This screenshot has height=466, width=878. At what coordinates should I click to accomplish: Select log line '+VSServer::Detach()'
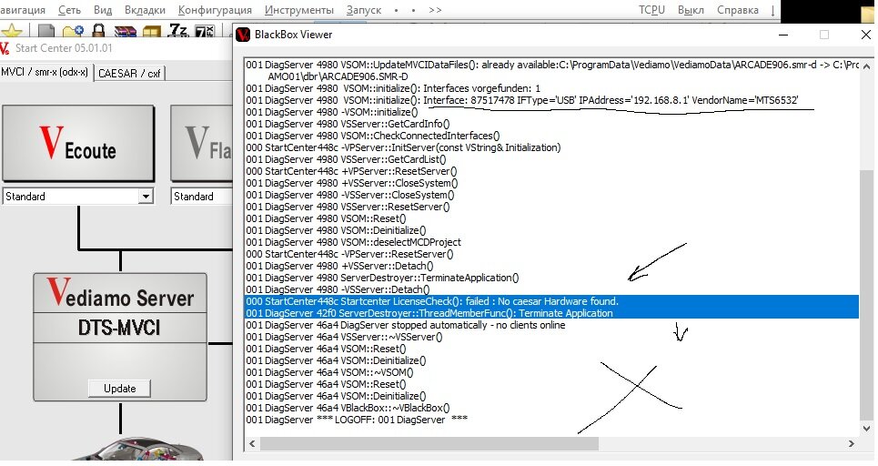pos(551,266)
